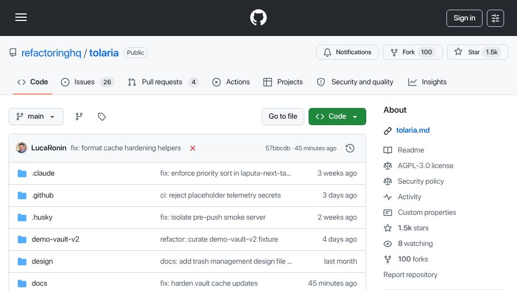Click link icon beside tolaria.md

pyautogui.click(x=388, y=131)
